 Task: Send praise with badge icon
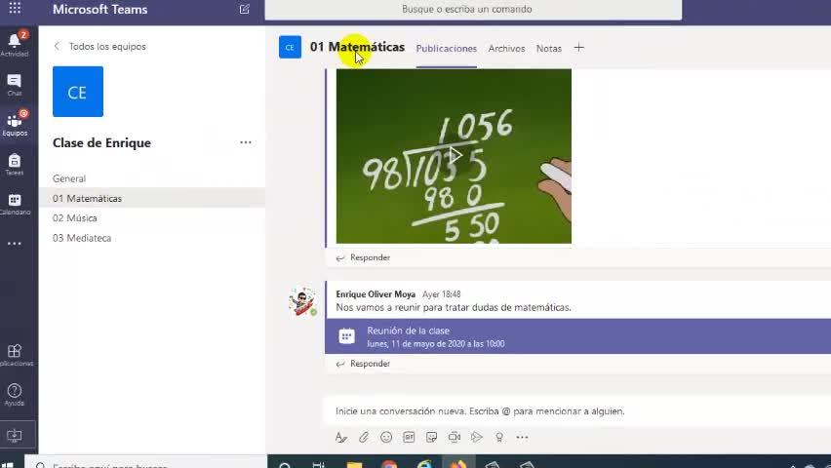[x=499, y=437]
